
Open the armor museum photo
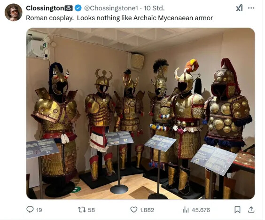140,113
